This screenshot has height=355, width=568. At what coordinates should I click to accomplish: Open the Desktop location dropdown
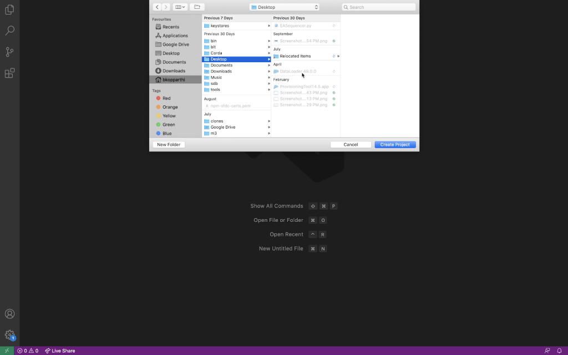pos(285,7)
